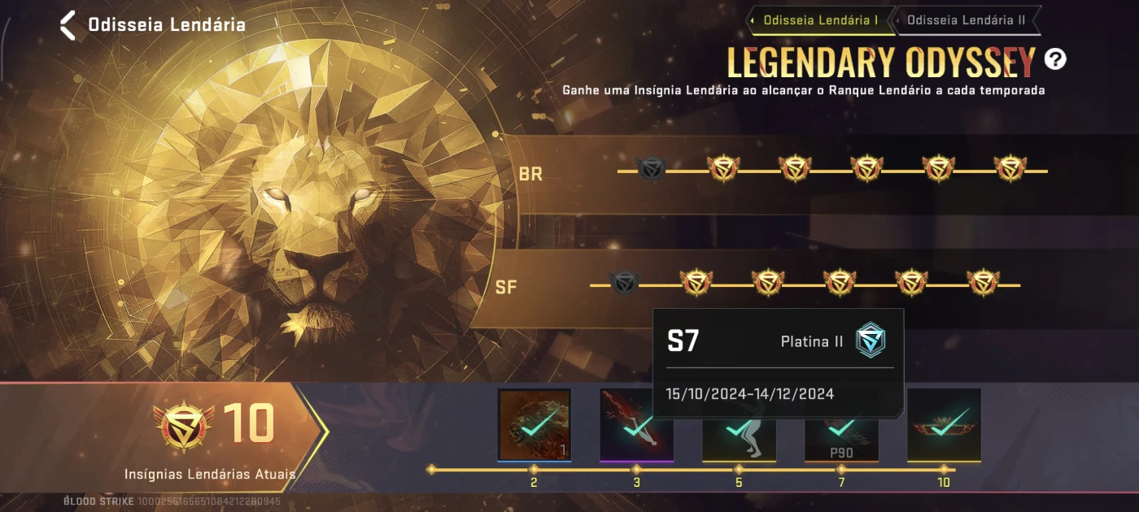Select the gray unranked badge in SF row
The image size is (1139, 512).
tap(624, 283)
